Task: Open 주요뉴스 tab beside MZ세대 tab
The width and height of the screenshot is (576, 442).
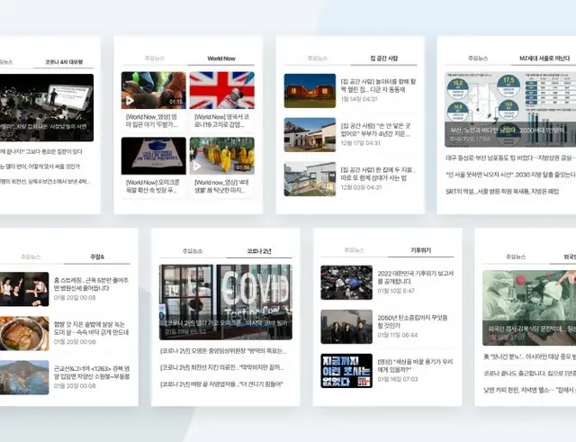Action: pos(478,59)
